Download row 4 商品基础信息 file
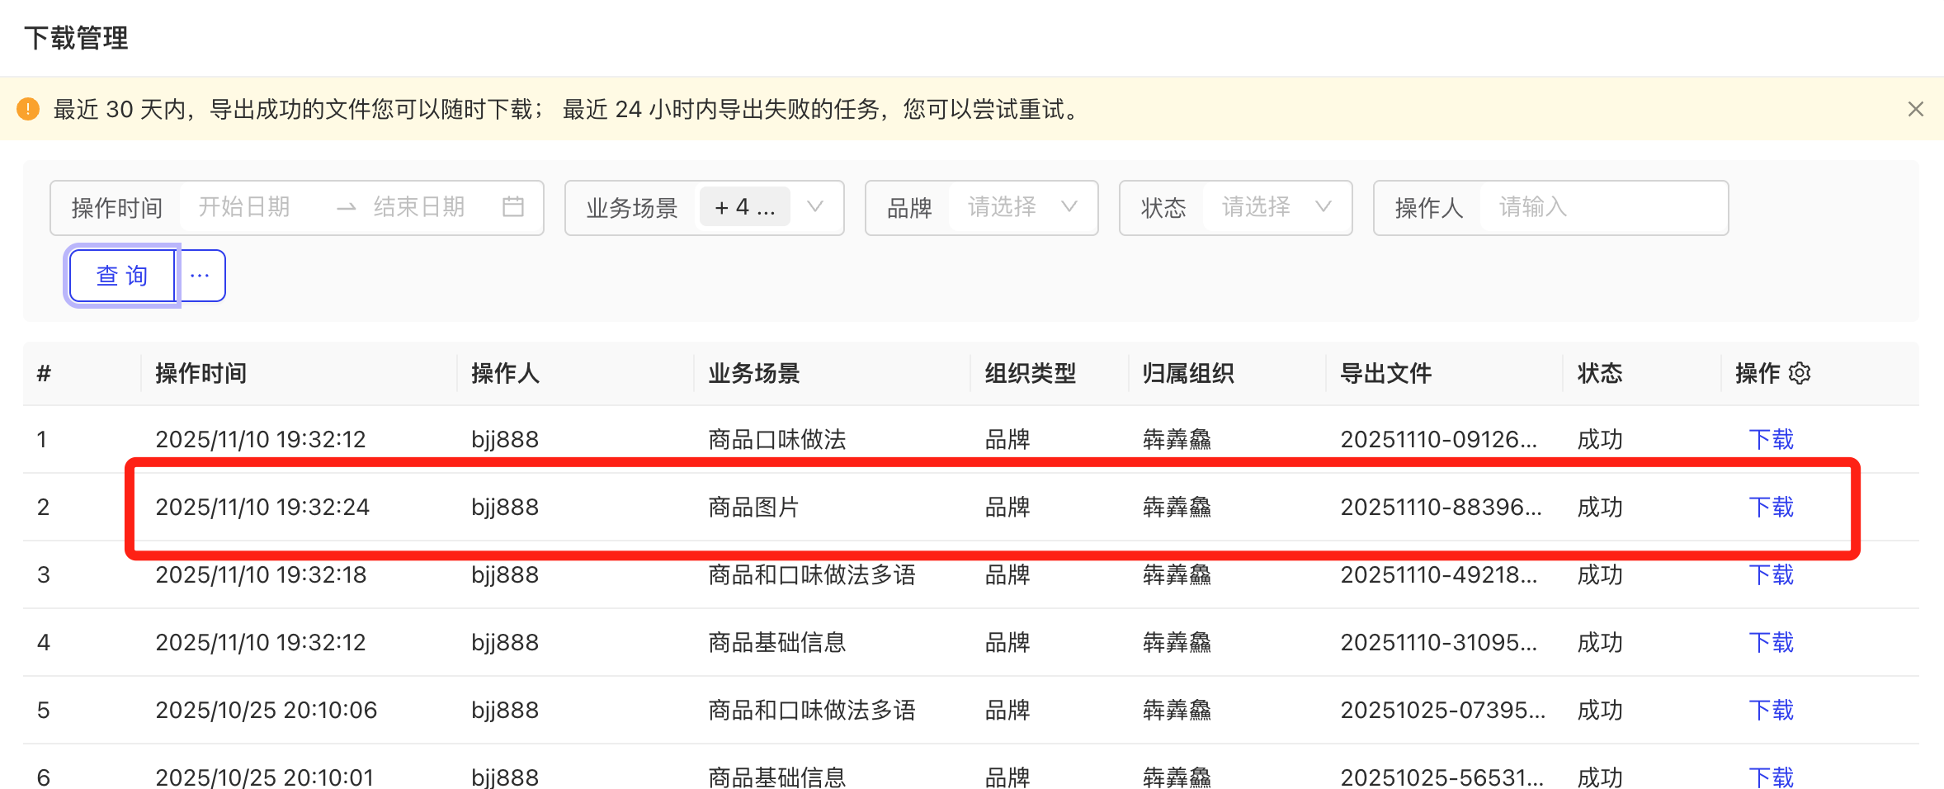1944x789 pixels. pyautogui.click(x=1771, y=642)
